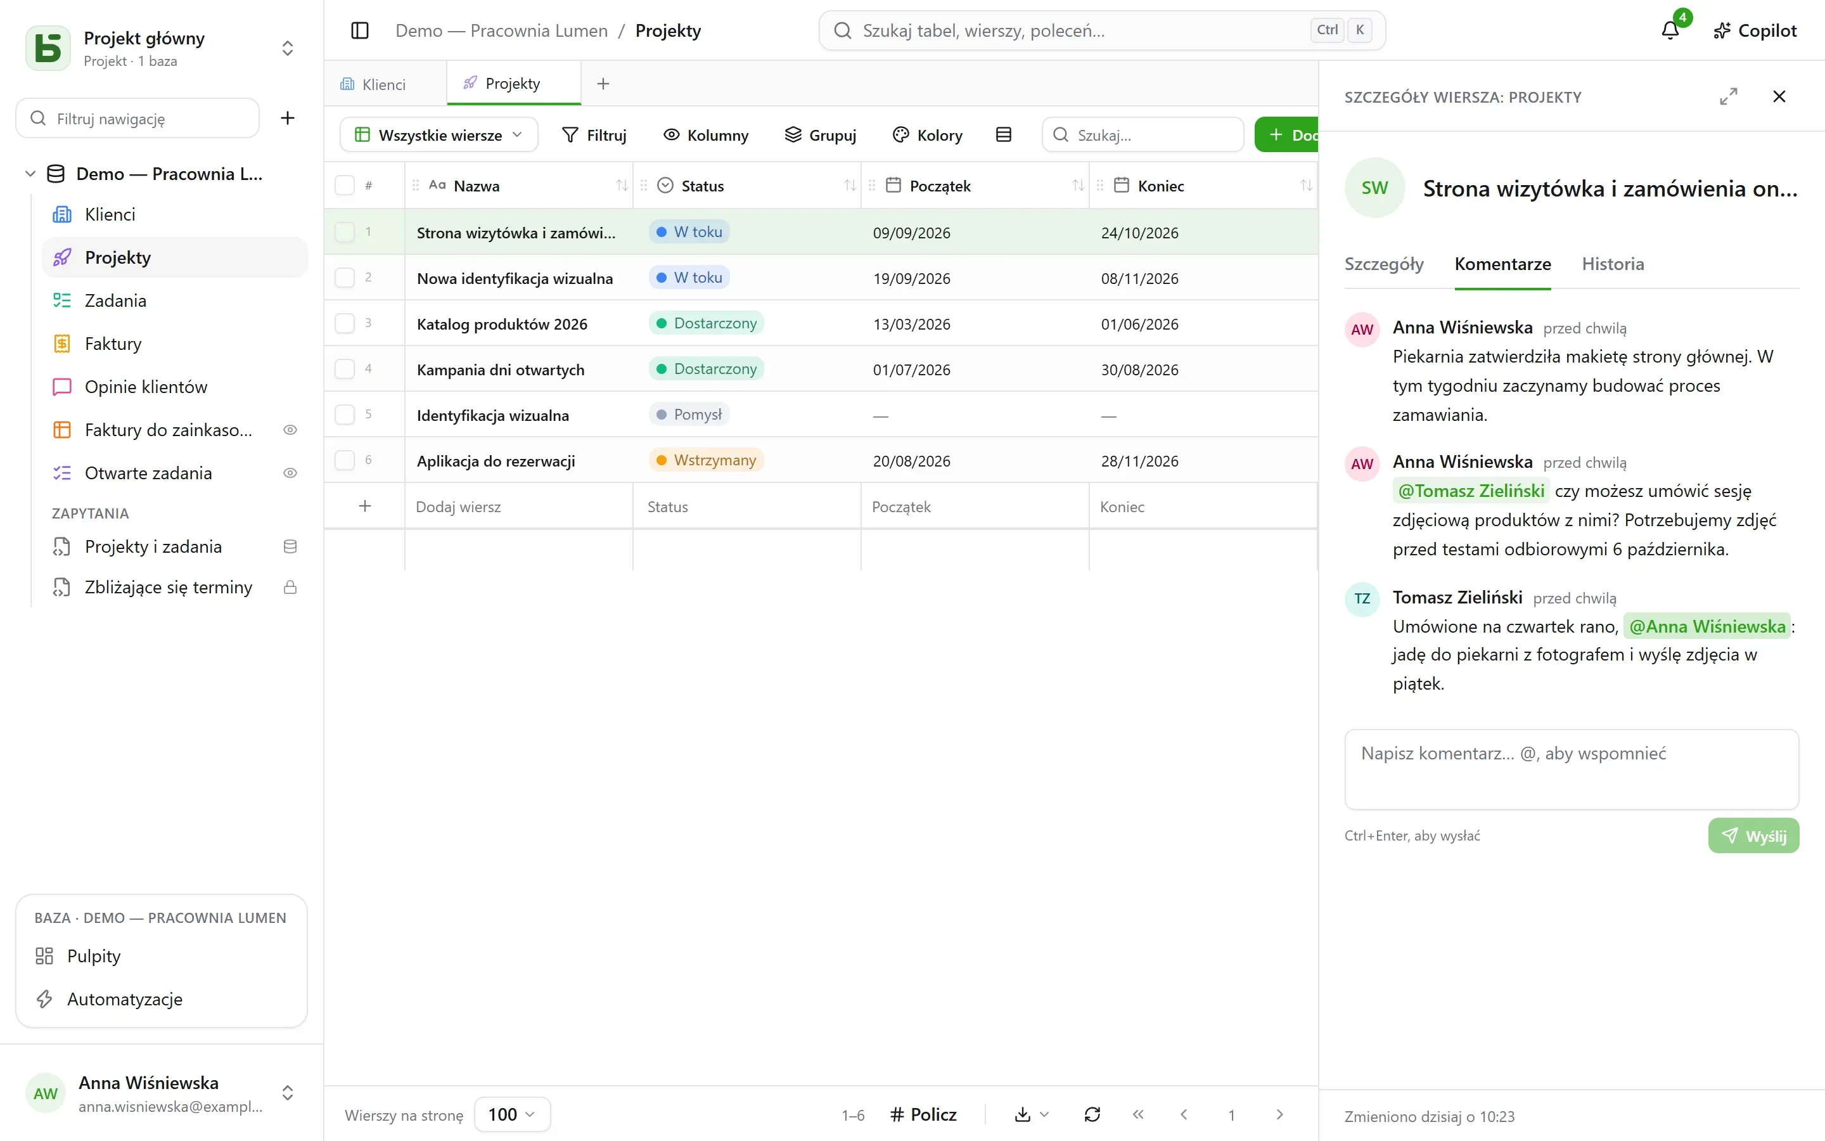Screen dimensions: 1825x1141
Task: Sort by the Początek column
Action: tap(1079, 186)
